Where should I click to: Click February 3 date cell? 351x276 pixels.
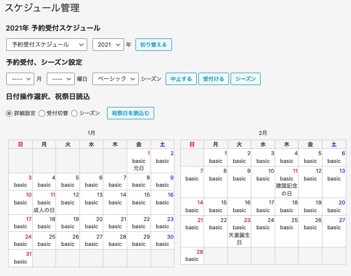tap(263, 158)
